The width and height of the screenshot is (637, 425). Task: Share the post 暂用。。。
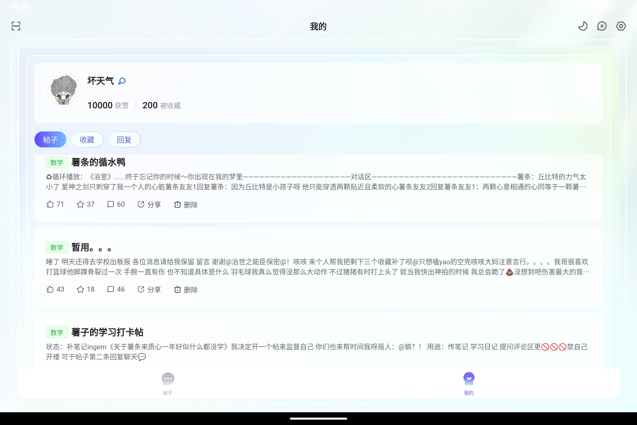(149, 289)
